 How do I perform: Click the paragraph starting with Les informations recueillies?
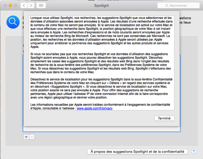point(100,107)
